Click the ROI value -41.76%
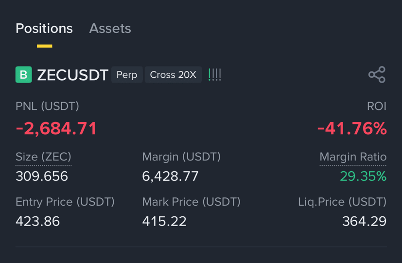This screenshot has width=402, height=263. 352,128
